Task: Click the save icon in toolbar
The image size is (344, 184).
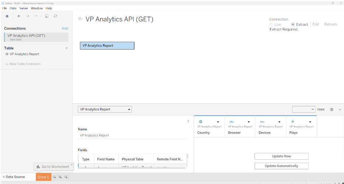Action: point(47,16)
